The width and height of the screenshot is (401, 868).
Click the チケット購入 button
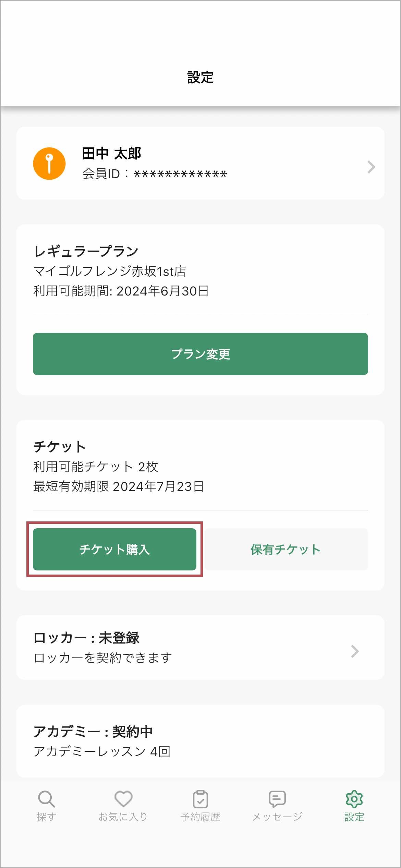(x=114, y=549)
